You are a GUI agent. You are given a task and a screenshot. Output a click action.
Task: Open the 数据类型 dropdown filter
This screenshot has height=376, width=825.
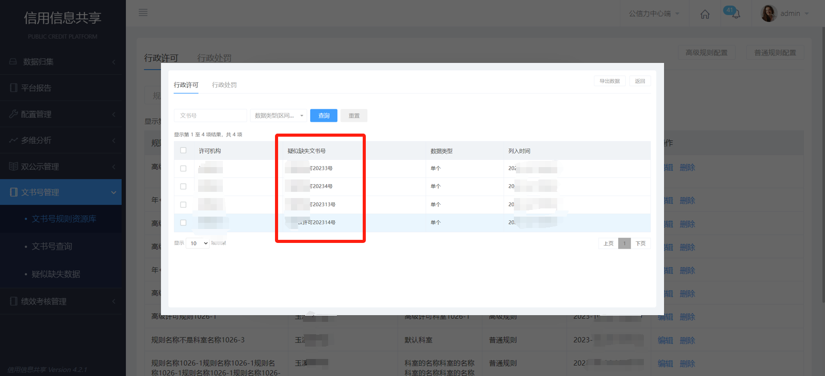pos(279,116)
